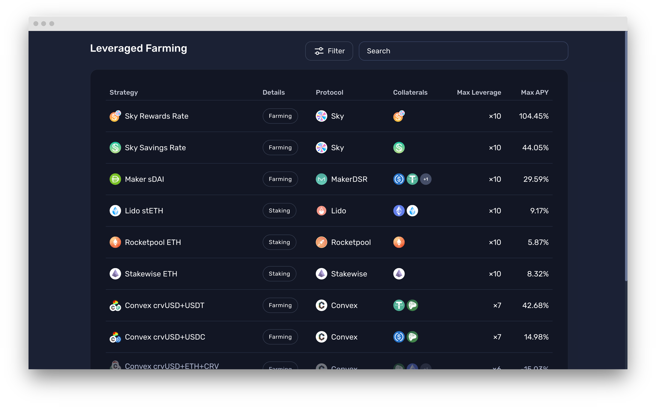Click the Search input field
The image size is (656, 410).
[463, 51]
